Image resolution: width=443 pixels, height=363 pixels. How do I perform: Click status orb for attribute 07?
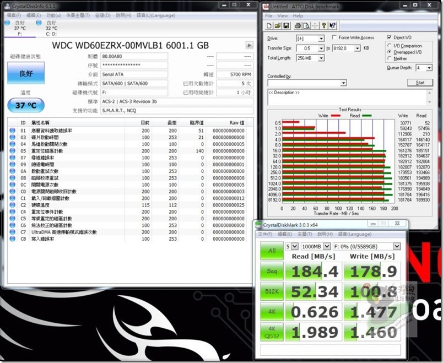(13, 158)
